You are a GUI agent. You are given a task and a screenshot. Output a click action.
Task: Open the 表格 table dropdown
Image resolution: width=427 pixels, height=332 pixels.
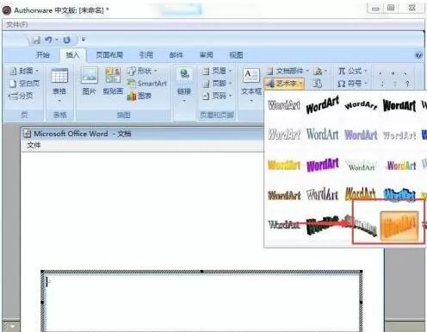pos(59,85)
